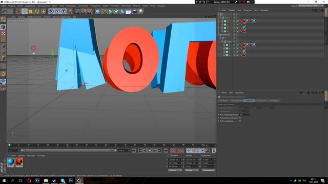Image resolution: width=328 pixels, height=184 pixels.
Task: Toggle green checkmark on first extrude row
Action: click(238, 21)
